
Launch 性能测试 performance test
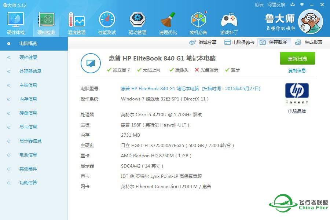click(106, 22)
